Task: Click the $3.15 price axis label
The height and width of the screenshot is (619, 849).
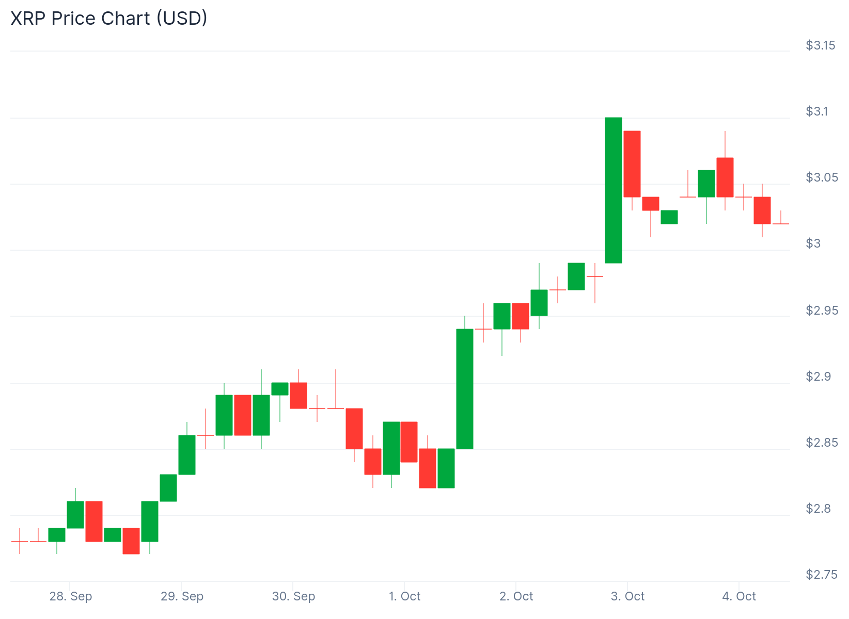Action: 821,45
